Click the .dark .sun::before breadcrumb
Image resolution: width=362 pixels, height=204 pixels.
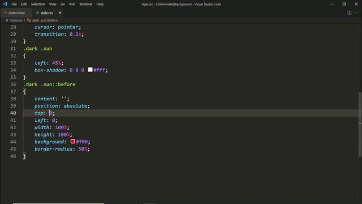[x=44, y=20]
